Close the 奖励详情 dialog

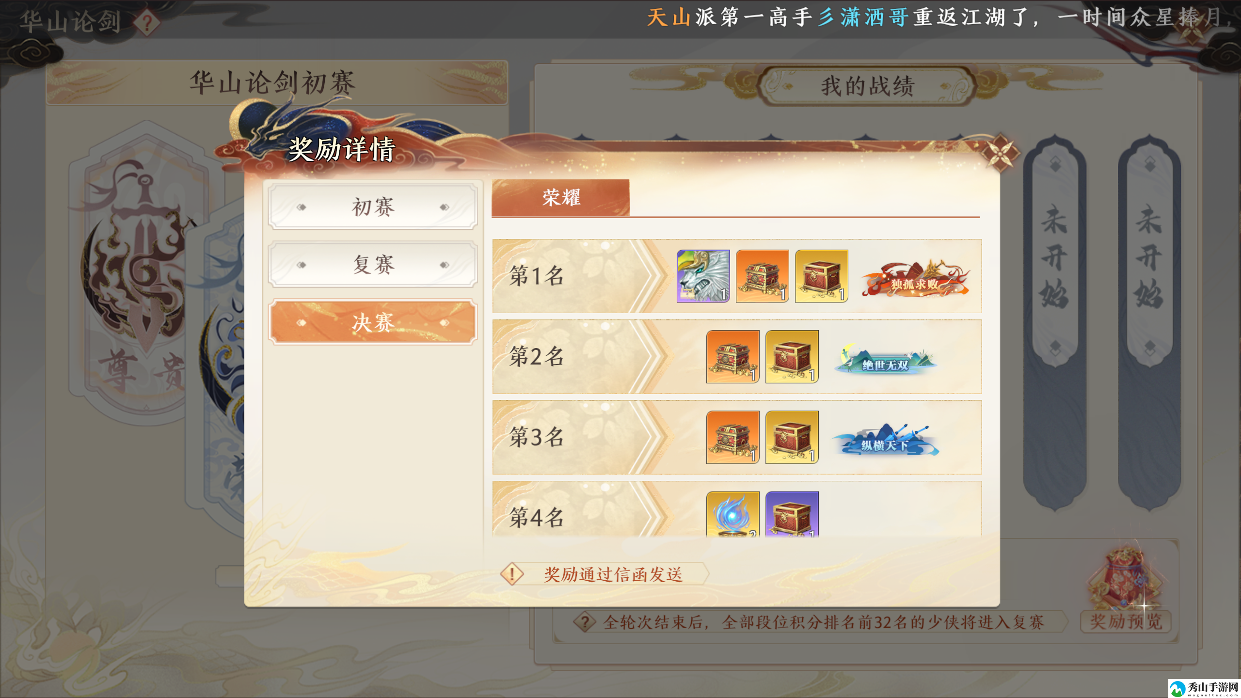pyautogui.click(x=1000, y=153)
